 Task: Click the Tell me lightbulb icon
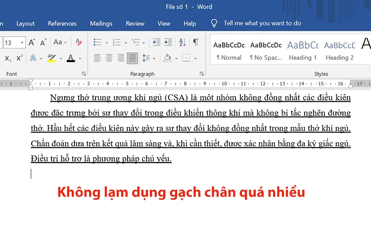(x=214, y=23)
